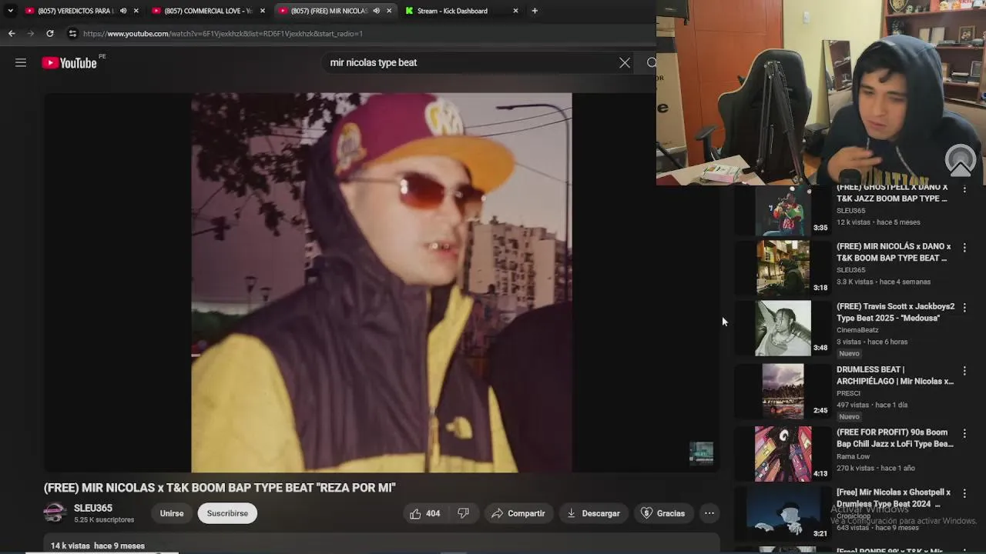Click the browser forward arrow
Image resolution: width=986 pixels, height=554 pixels.
tap(30, 34)
